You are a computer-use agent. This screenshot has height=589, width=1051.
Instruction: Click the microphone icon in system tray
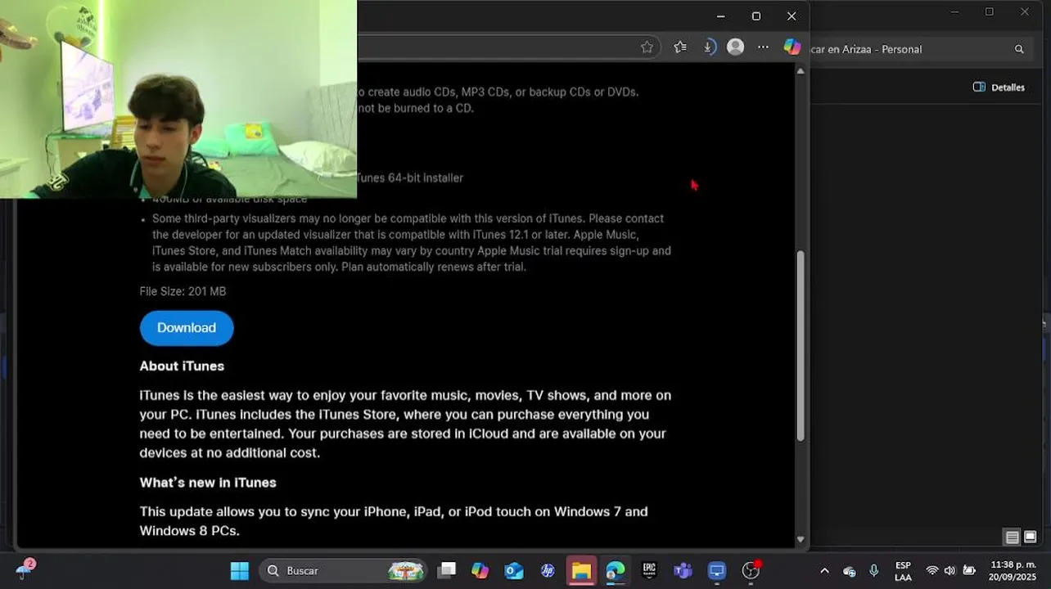874,571
